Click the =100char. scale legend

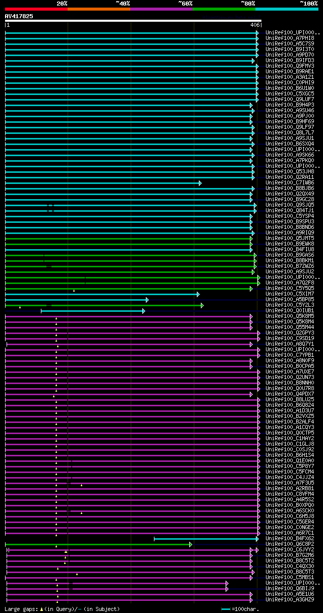point(240,609)
